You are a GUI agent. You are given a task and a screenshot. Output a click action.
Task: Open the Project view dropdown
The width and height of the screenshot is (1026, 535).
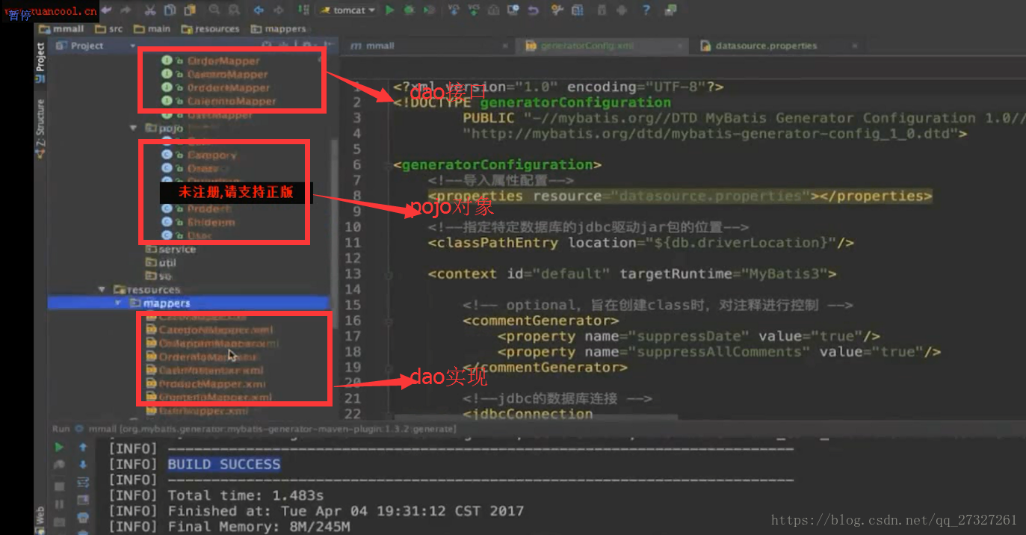point(96,46)
